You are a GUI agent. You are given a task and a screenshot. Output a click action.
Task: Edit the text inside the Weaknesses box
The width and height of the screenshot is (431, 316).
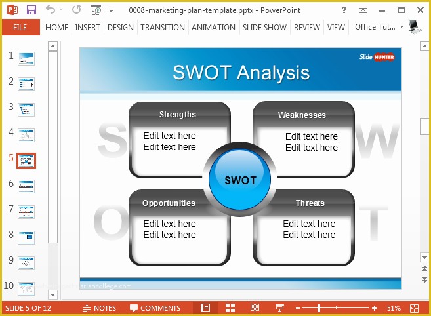[312, 142]
